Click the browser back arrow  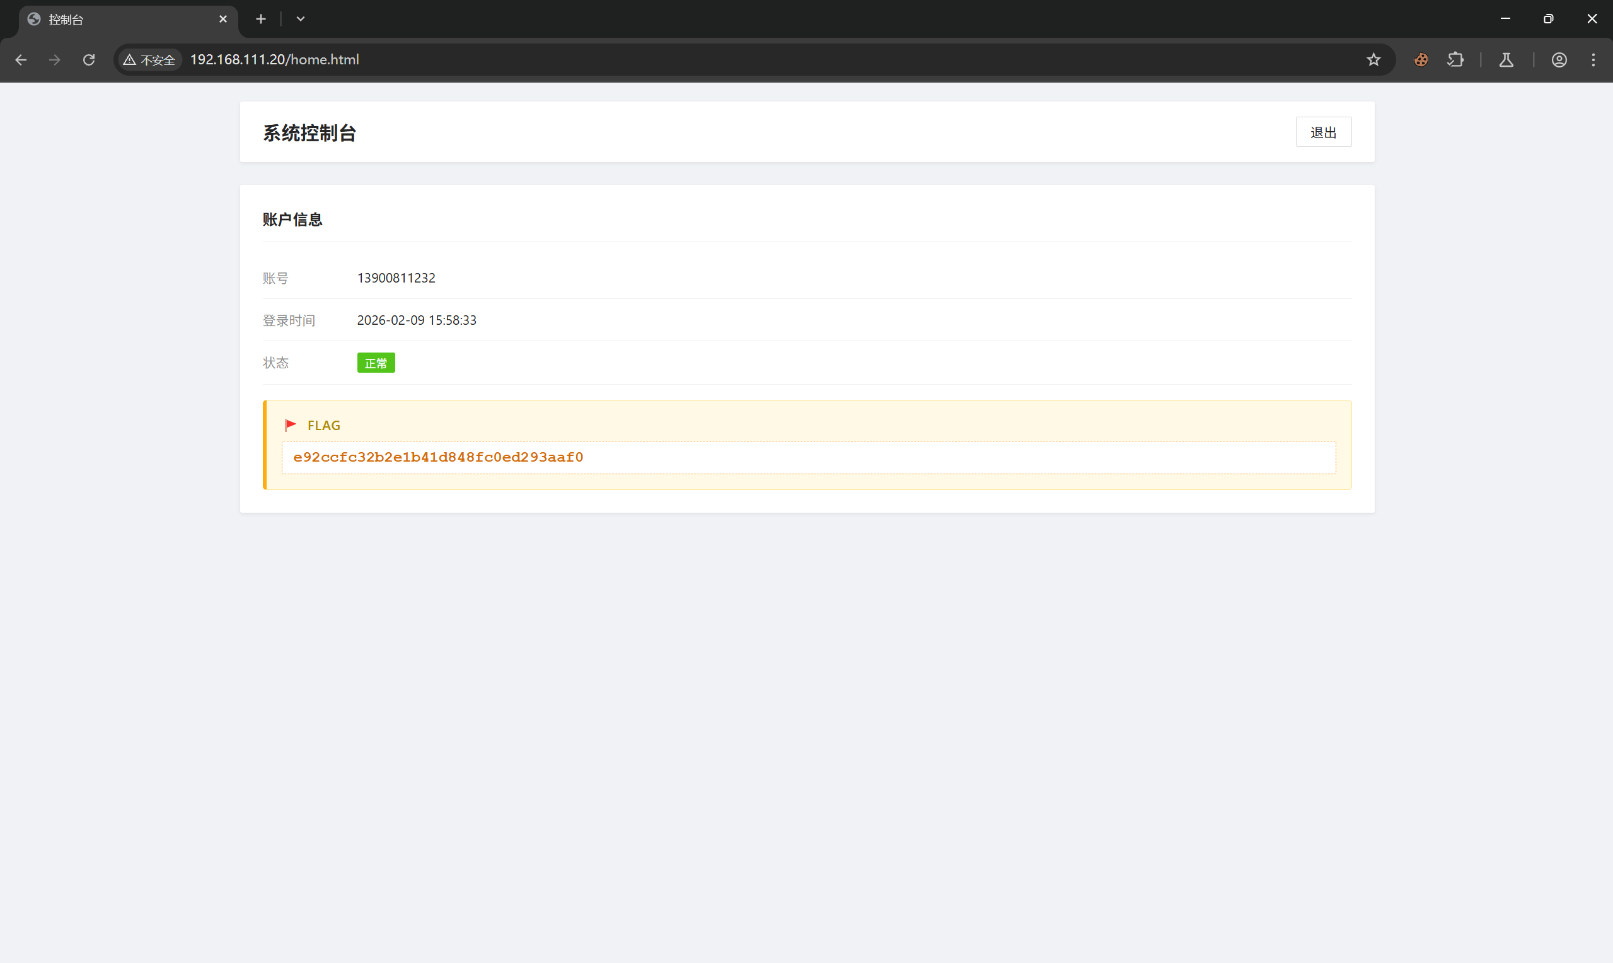coord(21,60)
